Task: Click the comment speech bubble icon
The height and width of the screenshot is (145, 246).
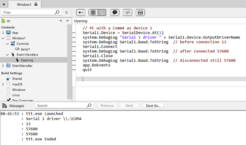Action: pyautogui.click(x=115, y=12)
